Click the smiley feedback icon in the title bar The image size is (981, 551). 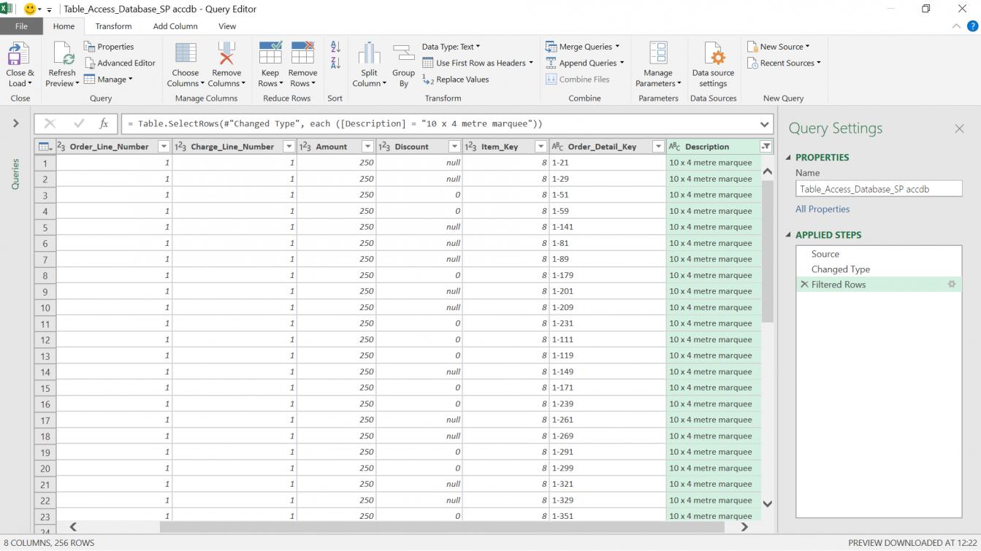pos(30,9)
